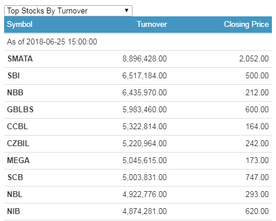Screen dimensions: 276x221
Task: Click SMATA turnover value 8,896,428.00
Action: tap(145, 58)
